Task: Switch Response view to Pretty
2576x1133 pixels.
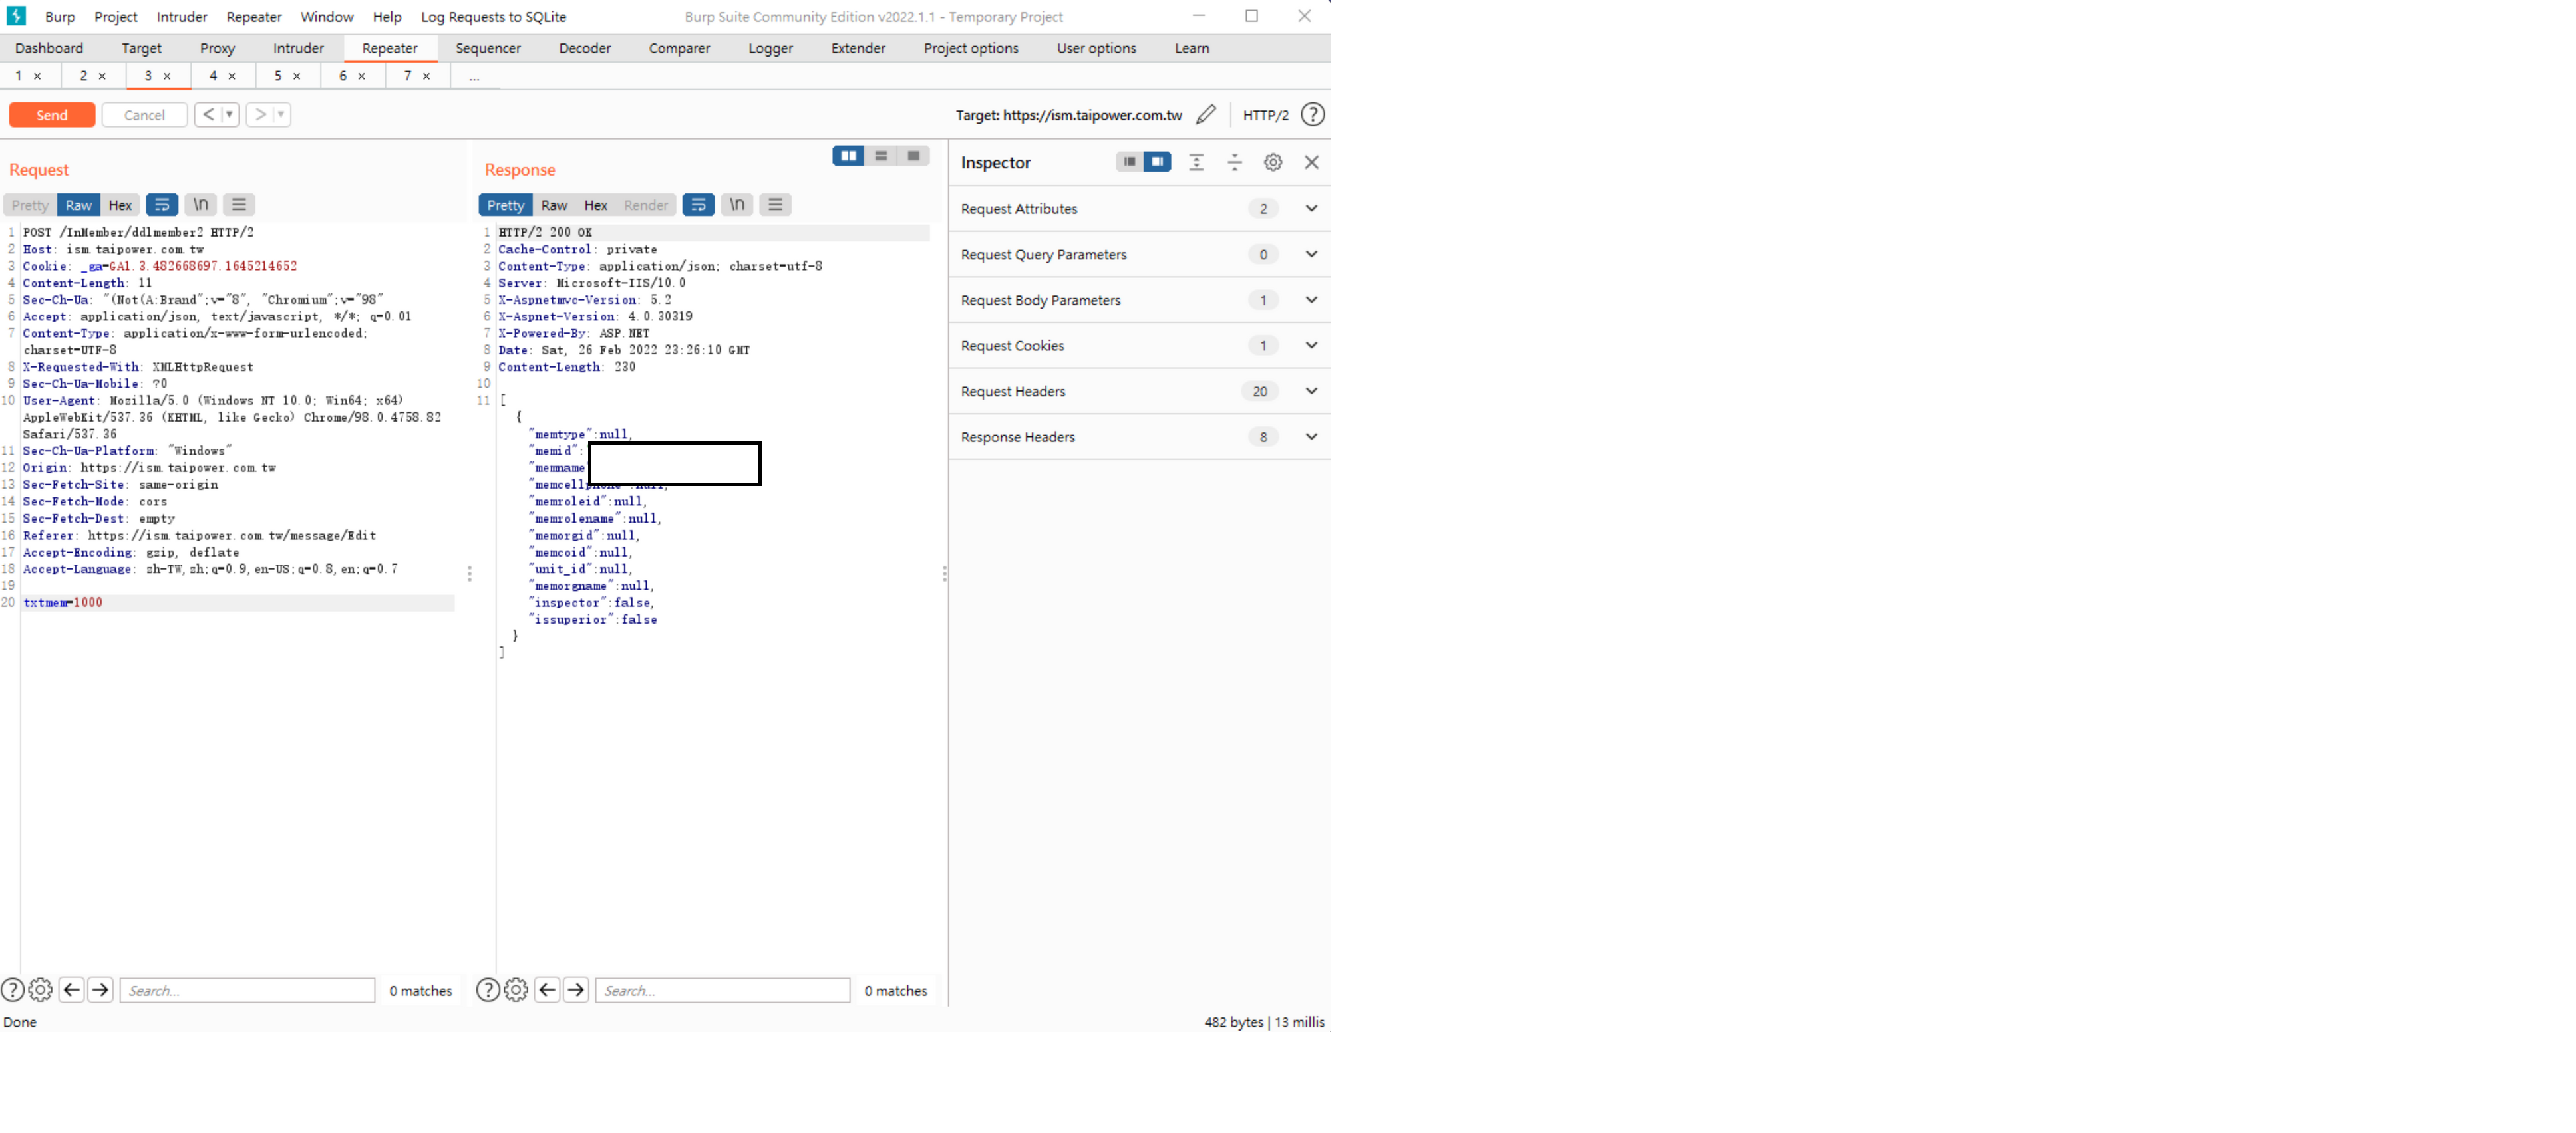Action: pos(506,205)
